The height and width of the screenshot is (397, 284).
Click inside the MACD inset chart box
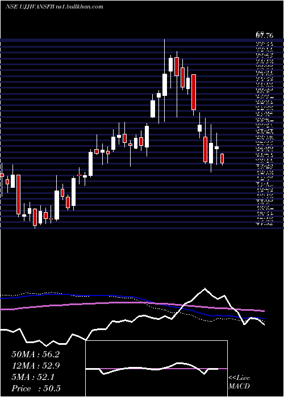(x=156, y=369)
